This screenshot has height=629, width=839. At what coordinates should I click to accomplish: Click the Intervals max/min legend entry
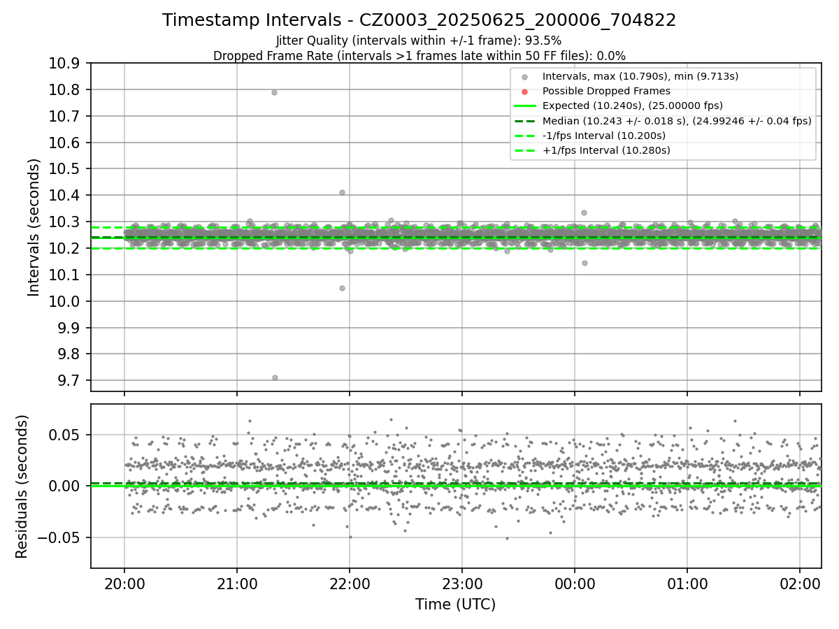[x=640, y=76]
